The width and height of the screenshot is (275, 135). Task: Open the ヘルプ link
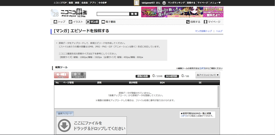[219, 31]
